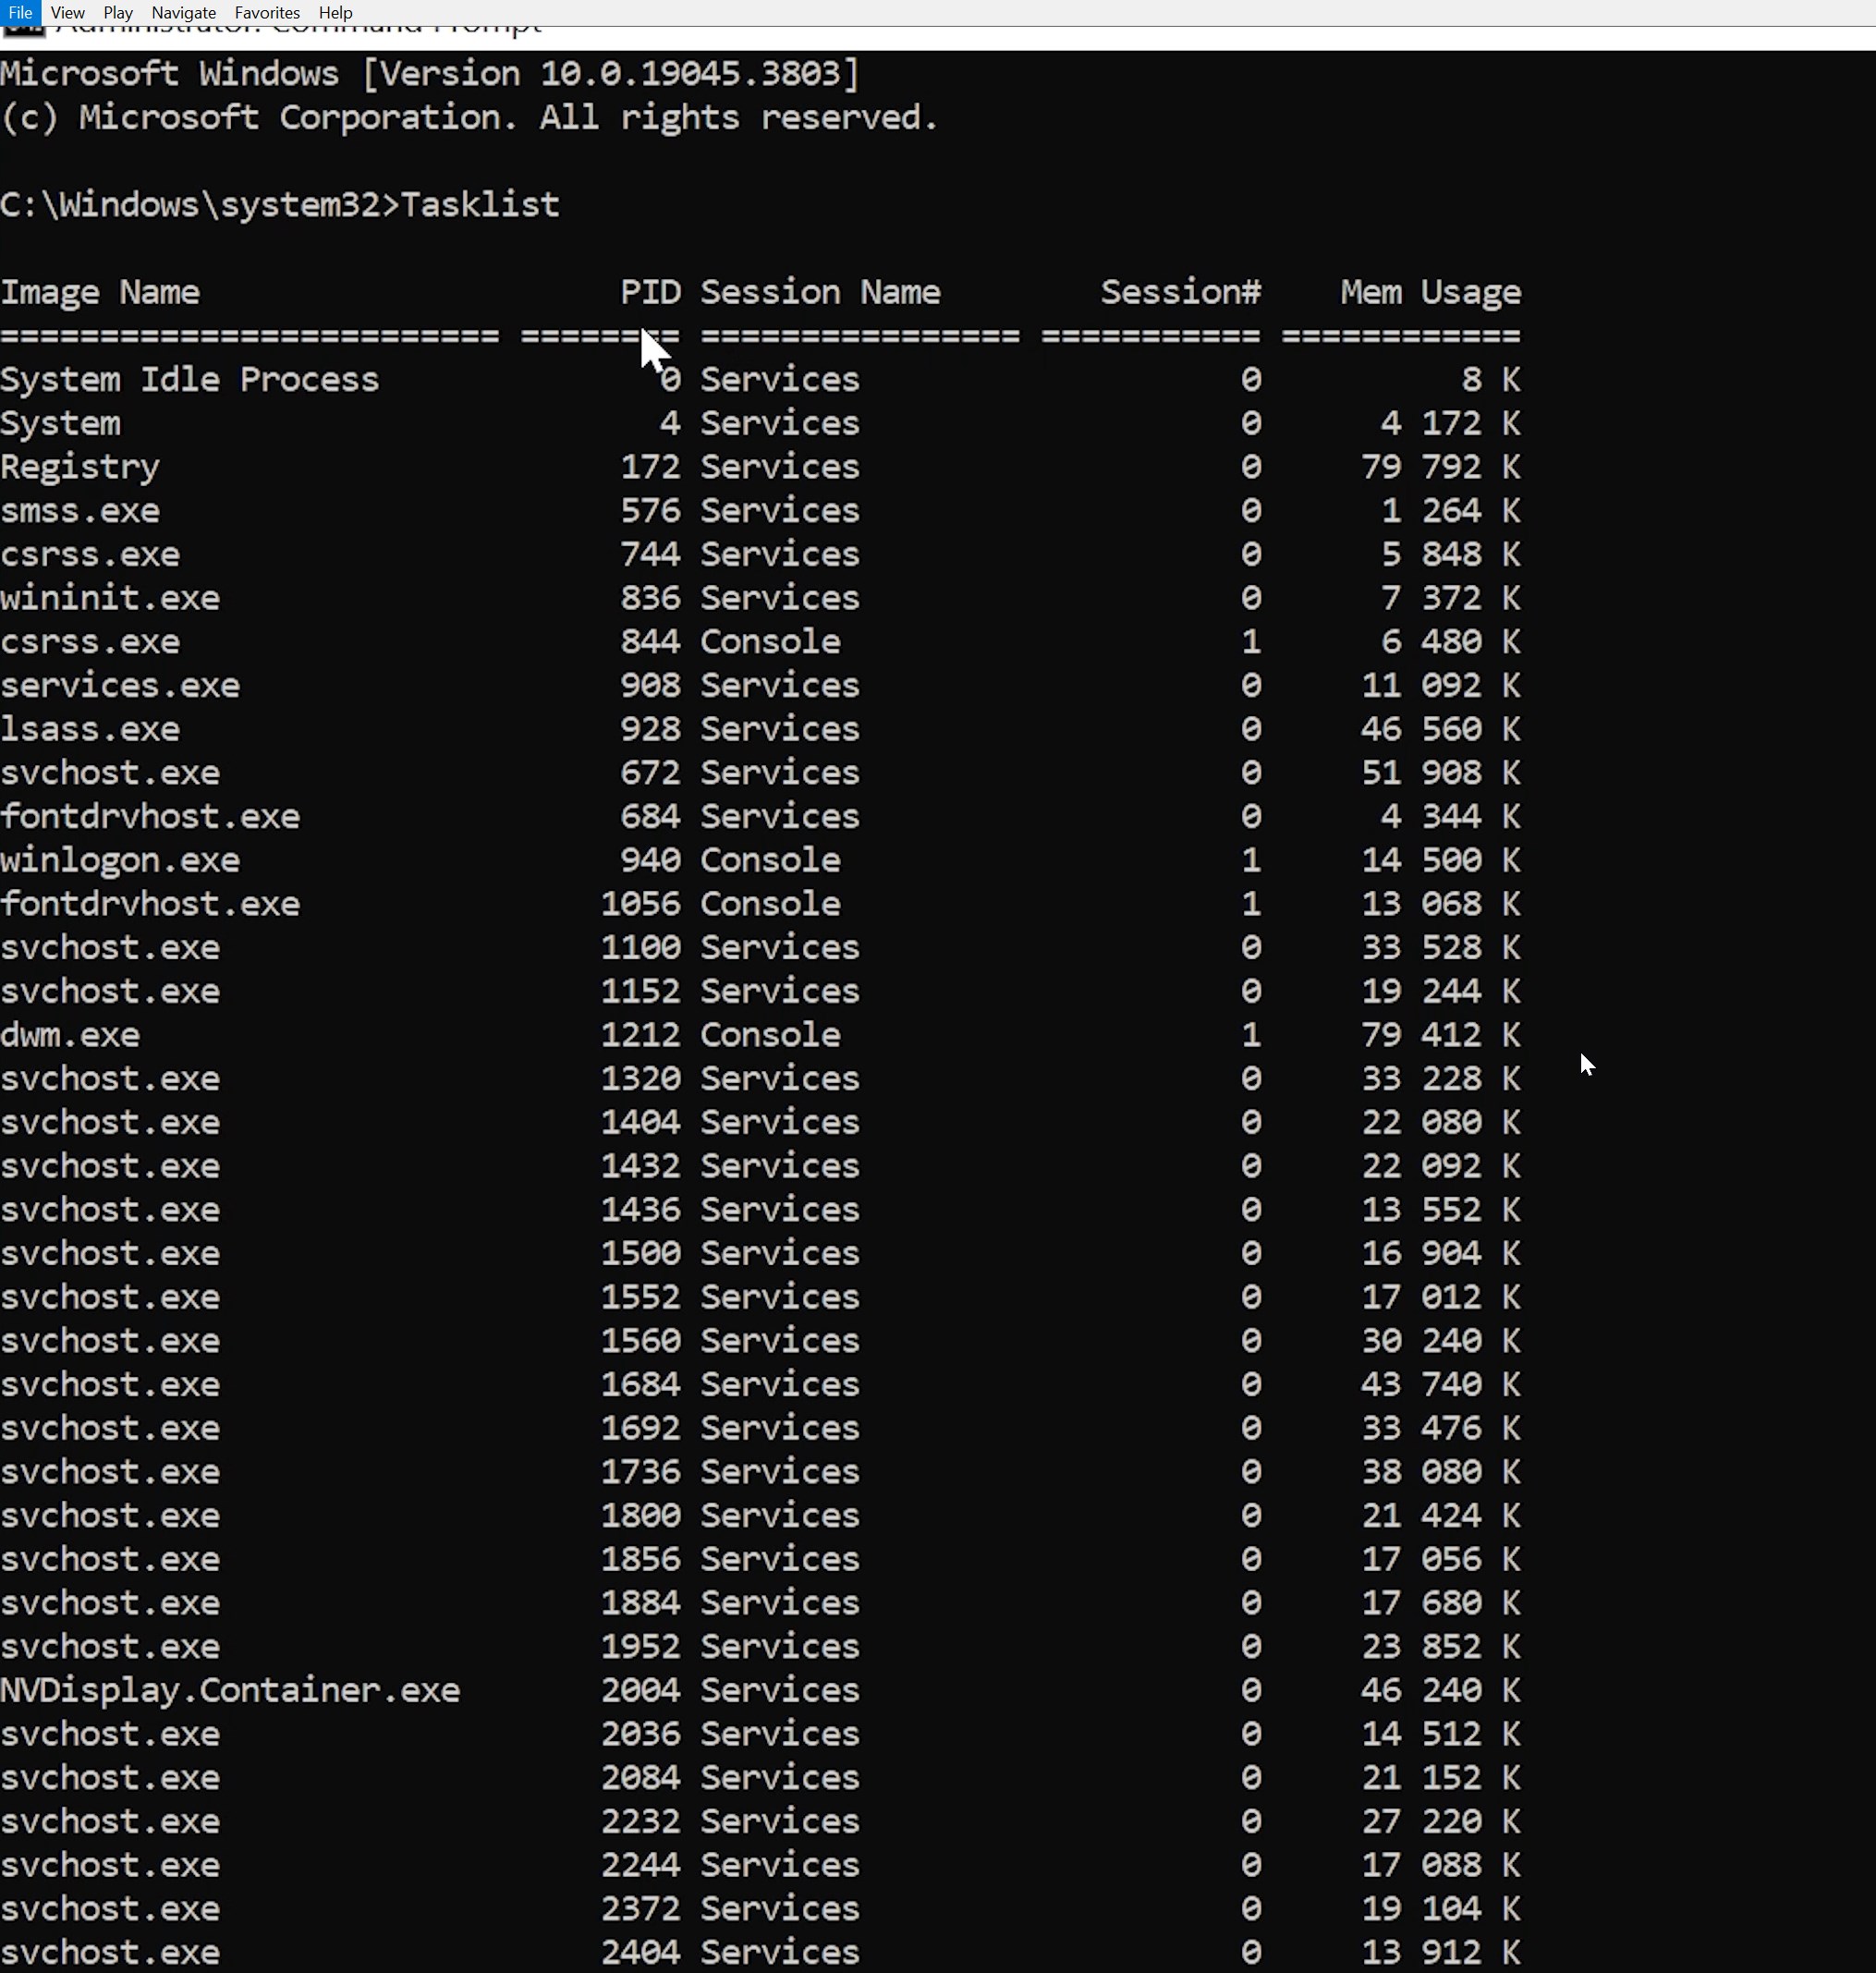1876x1973 pixels.
Task: Open the View menu
Action: pos(67,13)
